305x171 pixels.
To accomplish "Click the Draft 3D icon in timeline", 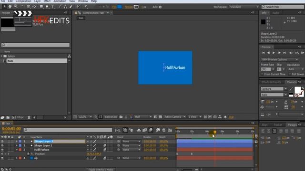I will click(132, 130).
